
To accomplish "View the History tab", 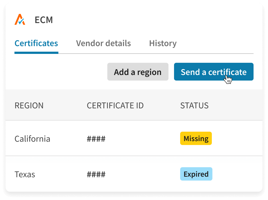I will click(x=163, y=43).
